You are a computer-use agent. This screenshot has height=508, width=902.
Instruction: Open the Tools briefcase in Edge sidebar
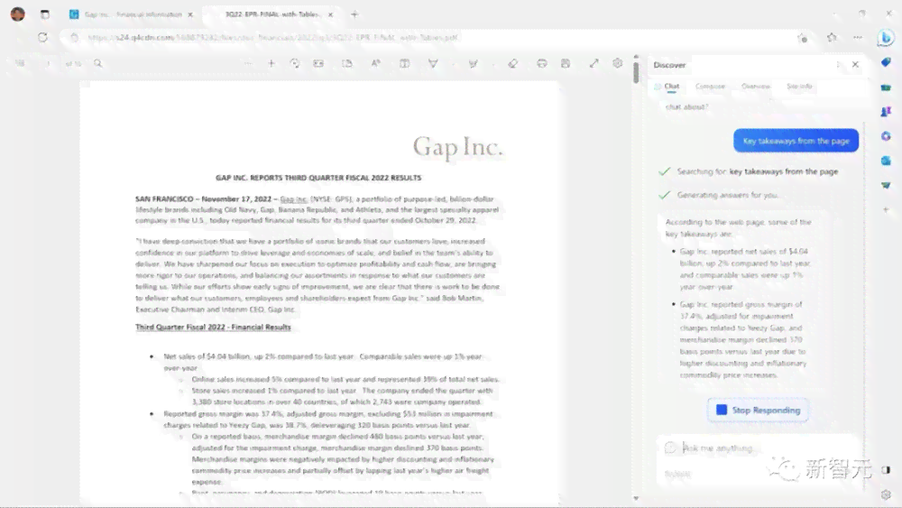(886, 88)
